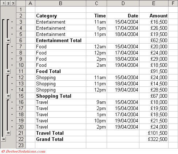Select the Grand Total amount cell

tap(154, 139)
